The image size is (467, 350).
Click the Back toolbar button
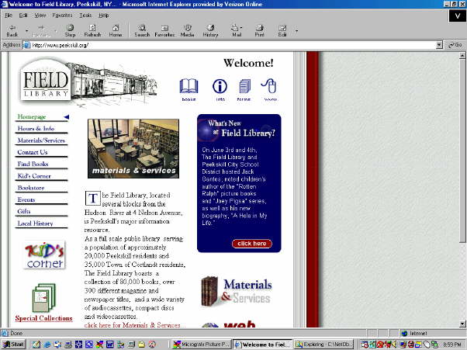point(12,31)
